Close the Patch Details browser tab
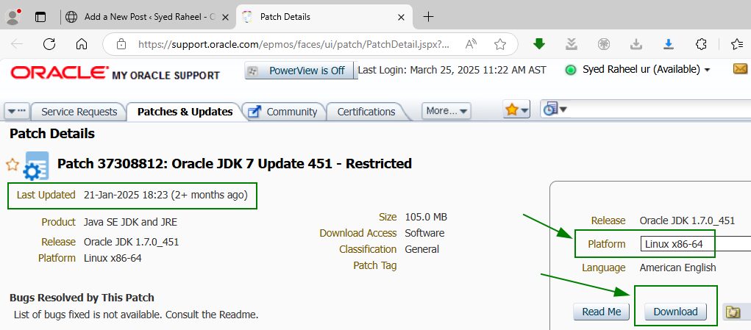751x330 pixels. pyautogui.click(x=401, y=17)
